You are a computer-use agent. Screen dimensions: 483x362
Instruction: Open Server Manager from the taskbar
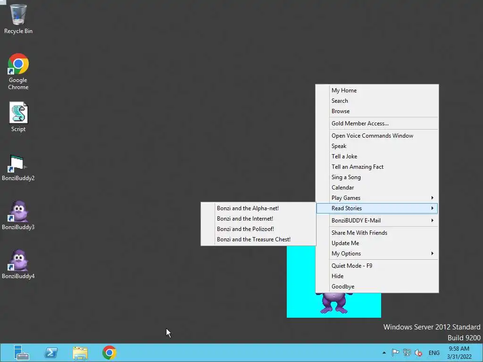coord(21,353)
